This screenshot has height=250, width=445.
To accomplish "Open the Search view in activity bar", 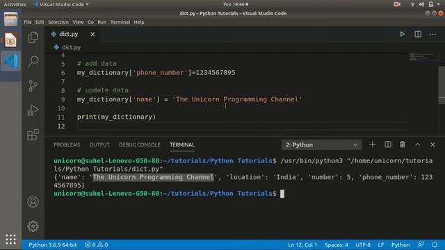I will pyautogui.click(x=33, y=61).
